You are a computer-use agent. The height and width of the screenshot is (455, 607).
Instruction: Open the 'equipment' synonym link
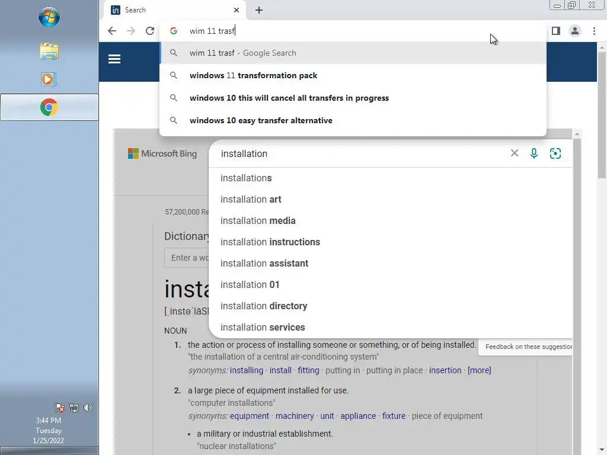[250, 416]
